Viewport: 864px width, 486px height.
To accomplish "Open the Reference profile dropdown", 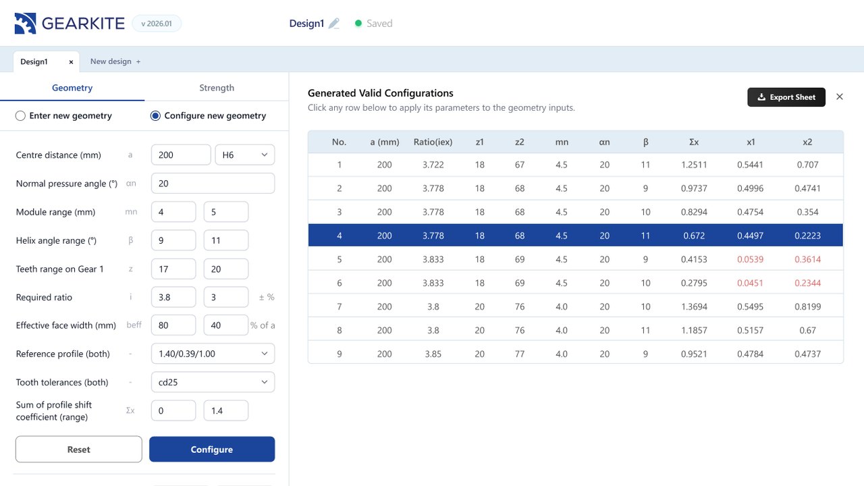I will 213,354.
